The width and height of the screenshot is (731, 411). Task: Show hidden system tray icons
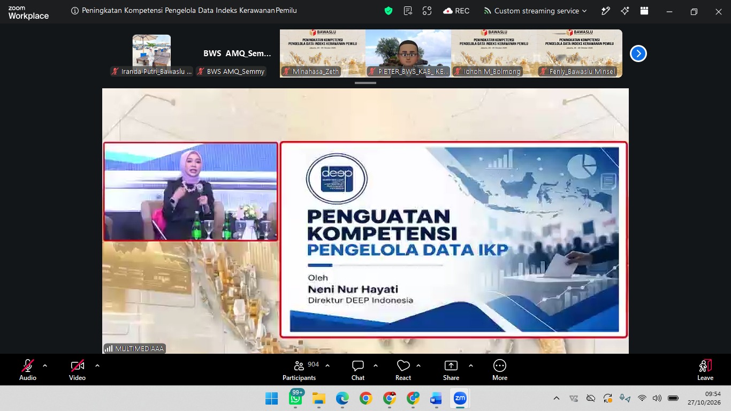pyautogui.click(x=557, y=398)
